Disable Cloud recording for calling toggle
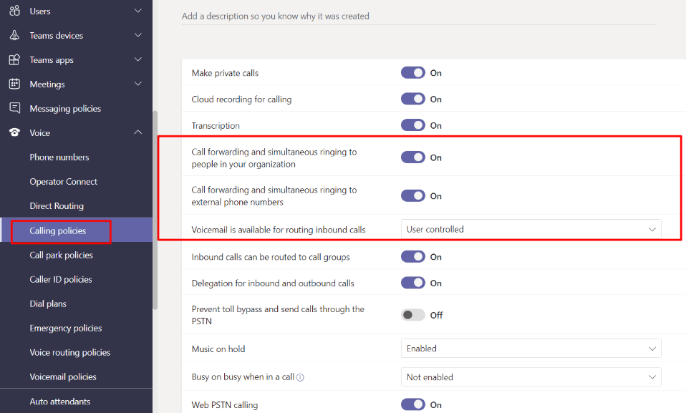Viewport: 686px width, 413px height. click(x=413, y=99)
